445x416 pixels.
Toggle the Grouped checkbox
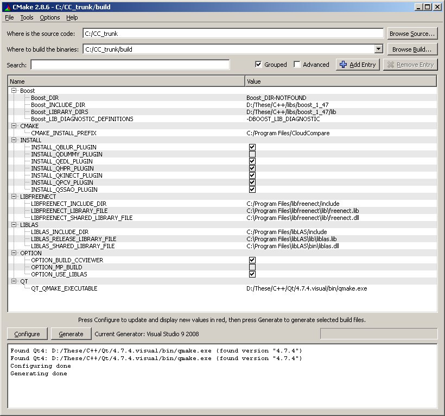pyautogui.click(x=258, y=65)
